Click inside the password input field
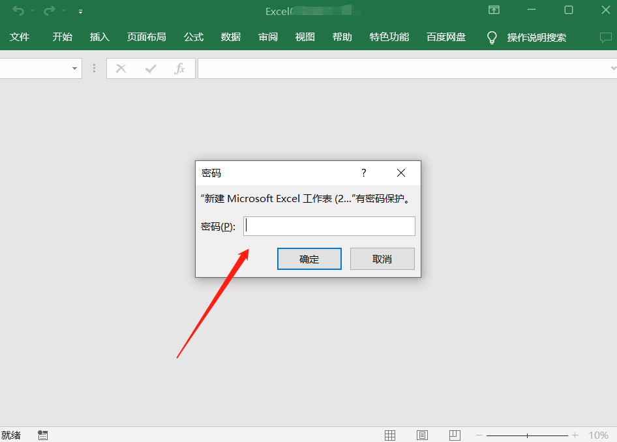The width and height of the screenshot is (617, 442). coord(329,226)
